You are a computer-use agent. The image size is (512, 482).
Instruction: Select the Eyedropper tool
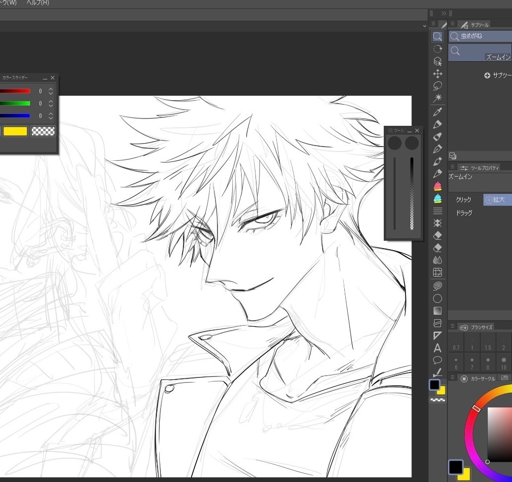coord(438,112)
